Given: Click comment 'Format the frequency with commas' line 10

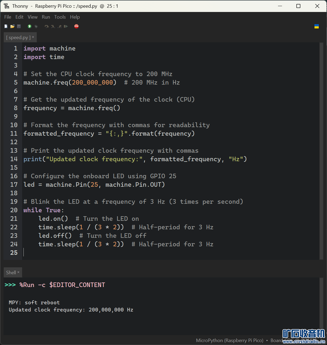Looking at the screenshot, I should (x=117, y=125).
